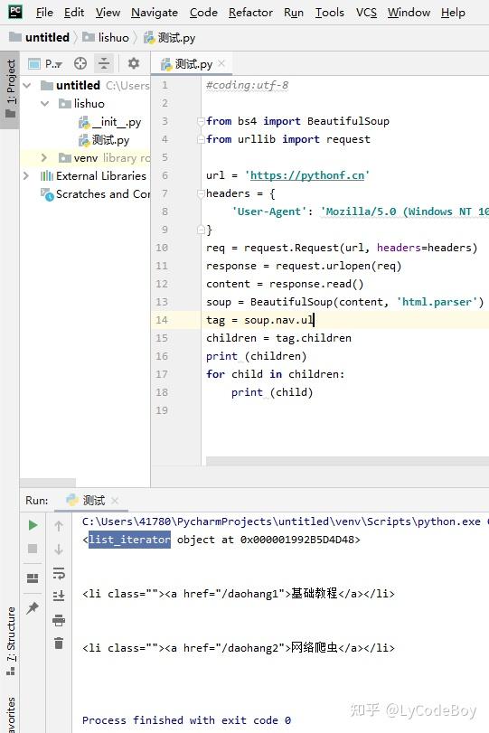The width and height of the screenshot is (489, 733).
Task: Open the https://pythonf.cn link in code
Action: tap(307, 175)
